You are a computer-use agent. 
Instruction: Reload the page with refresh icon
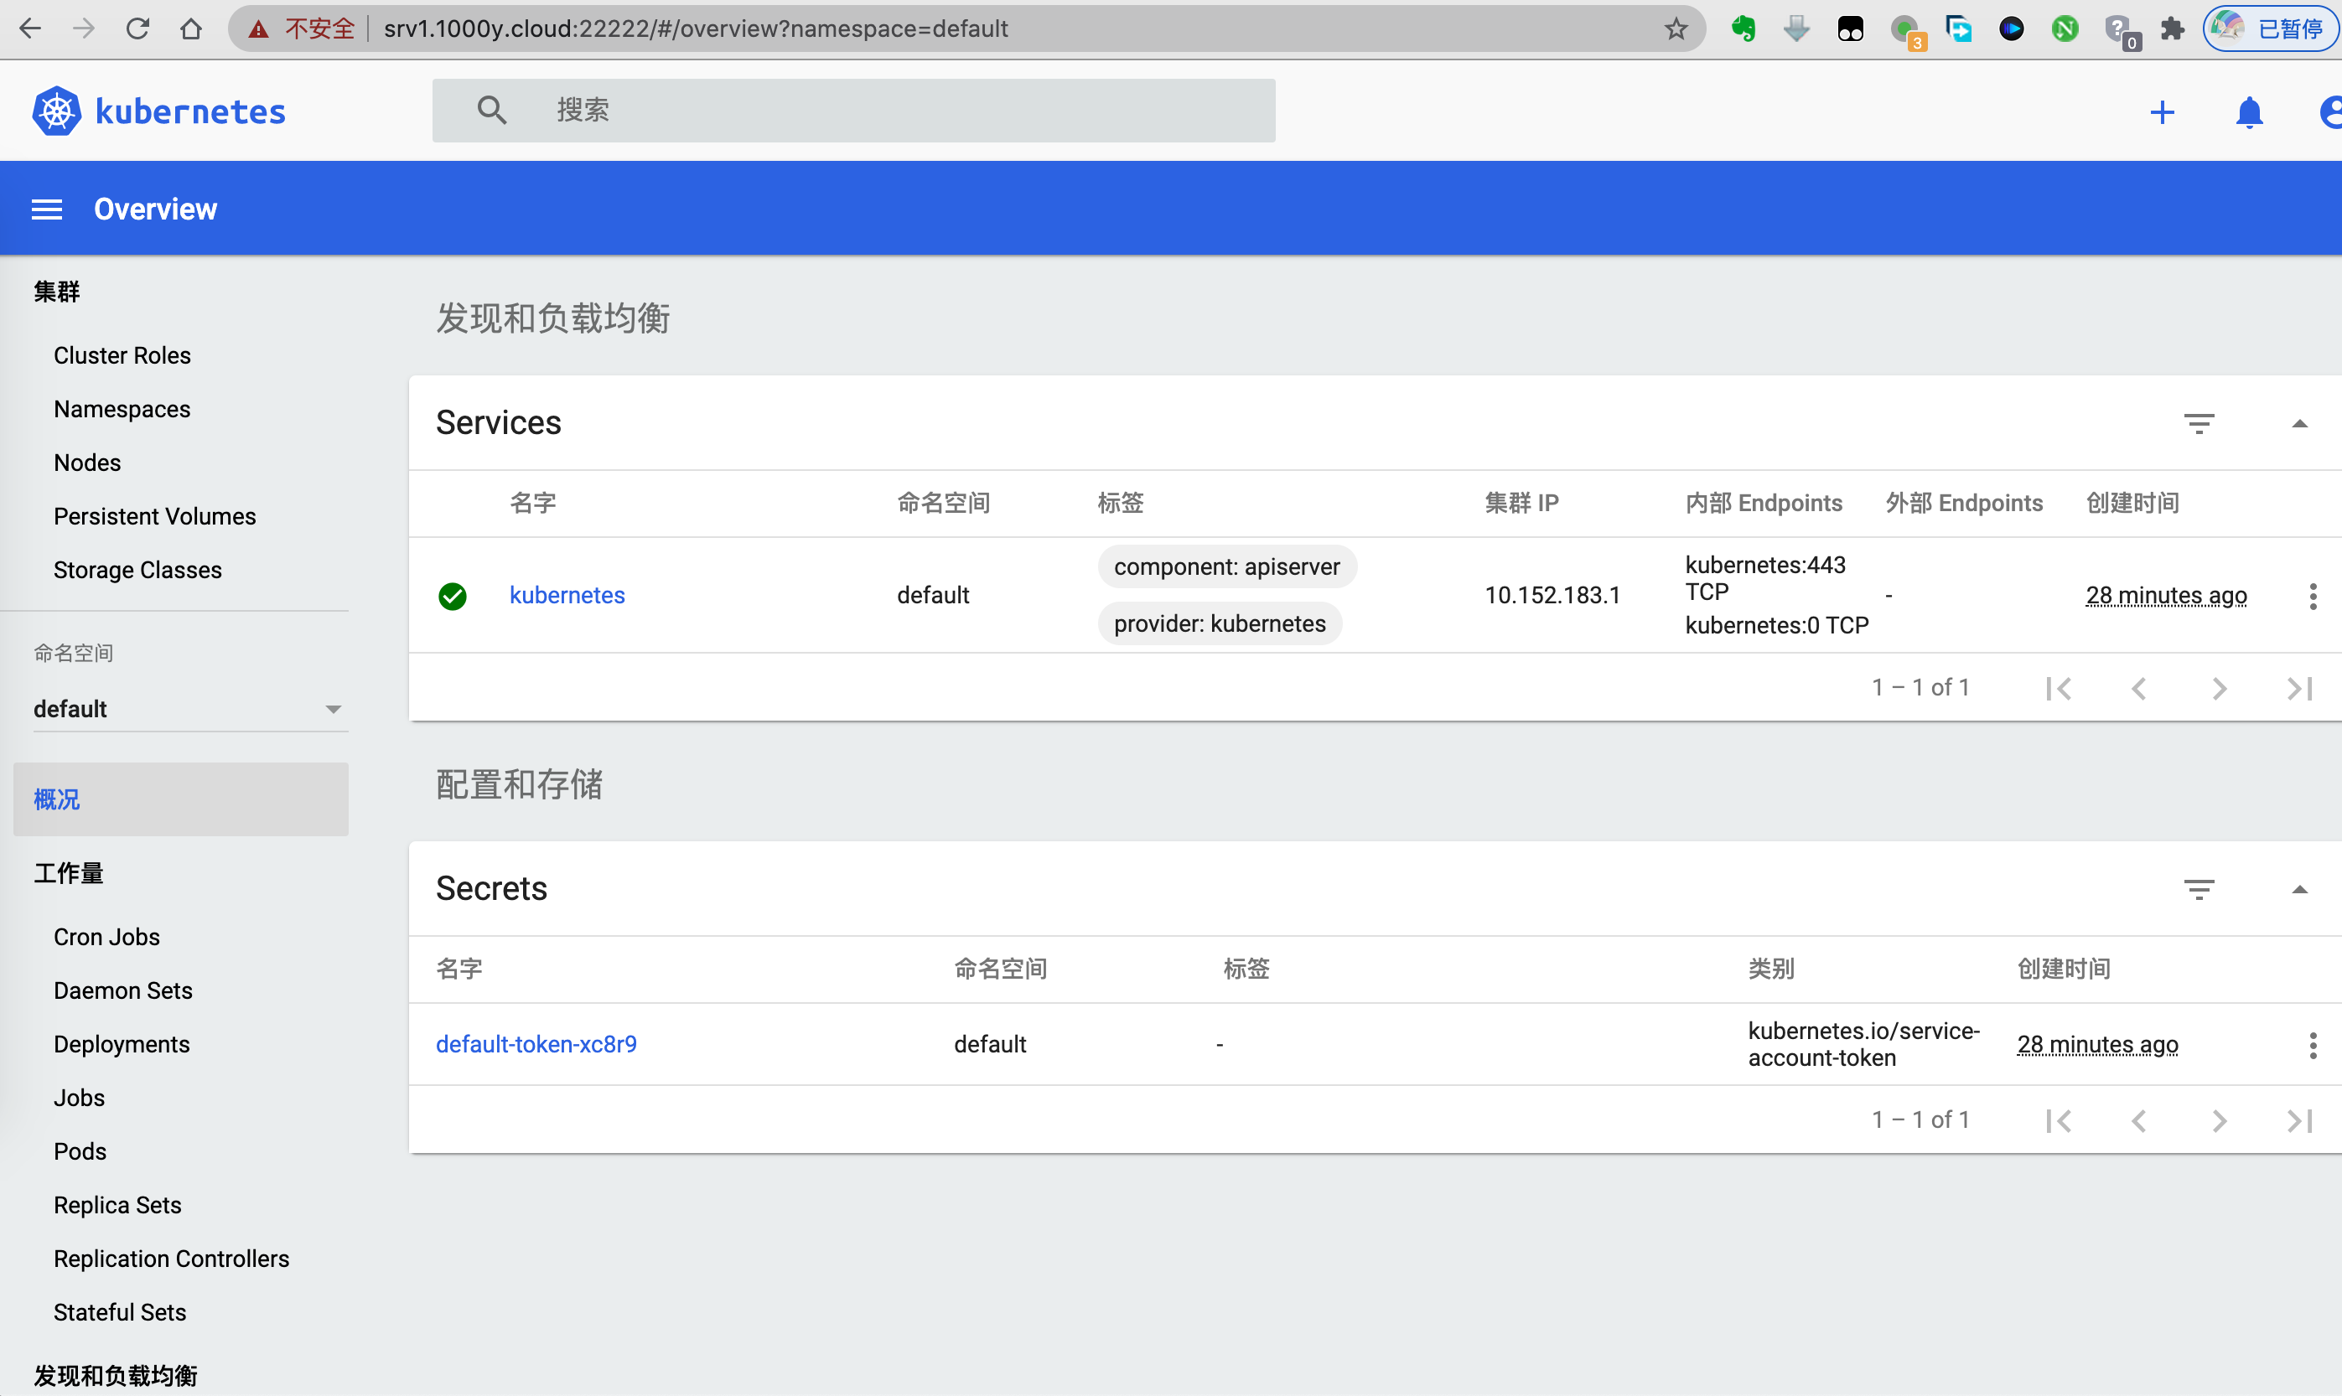[137, 28]
